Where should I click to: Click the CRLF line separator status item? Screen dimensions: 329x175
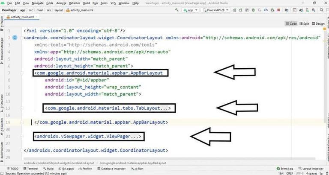point(290,174)
